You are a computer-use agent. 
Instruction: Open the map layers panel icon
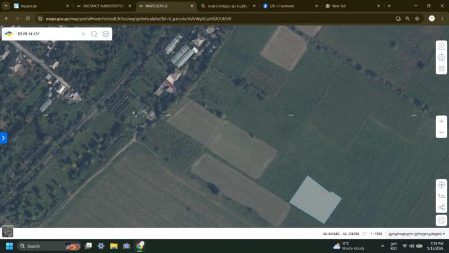pos(106,34)
